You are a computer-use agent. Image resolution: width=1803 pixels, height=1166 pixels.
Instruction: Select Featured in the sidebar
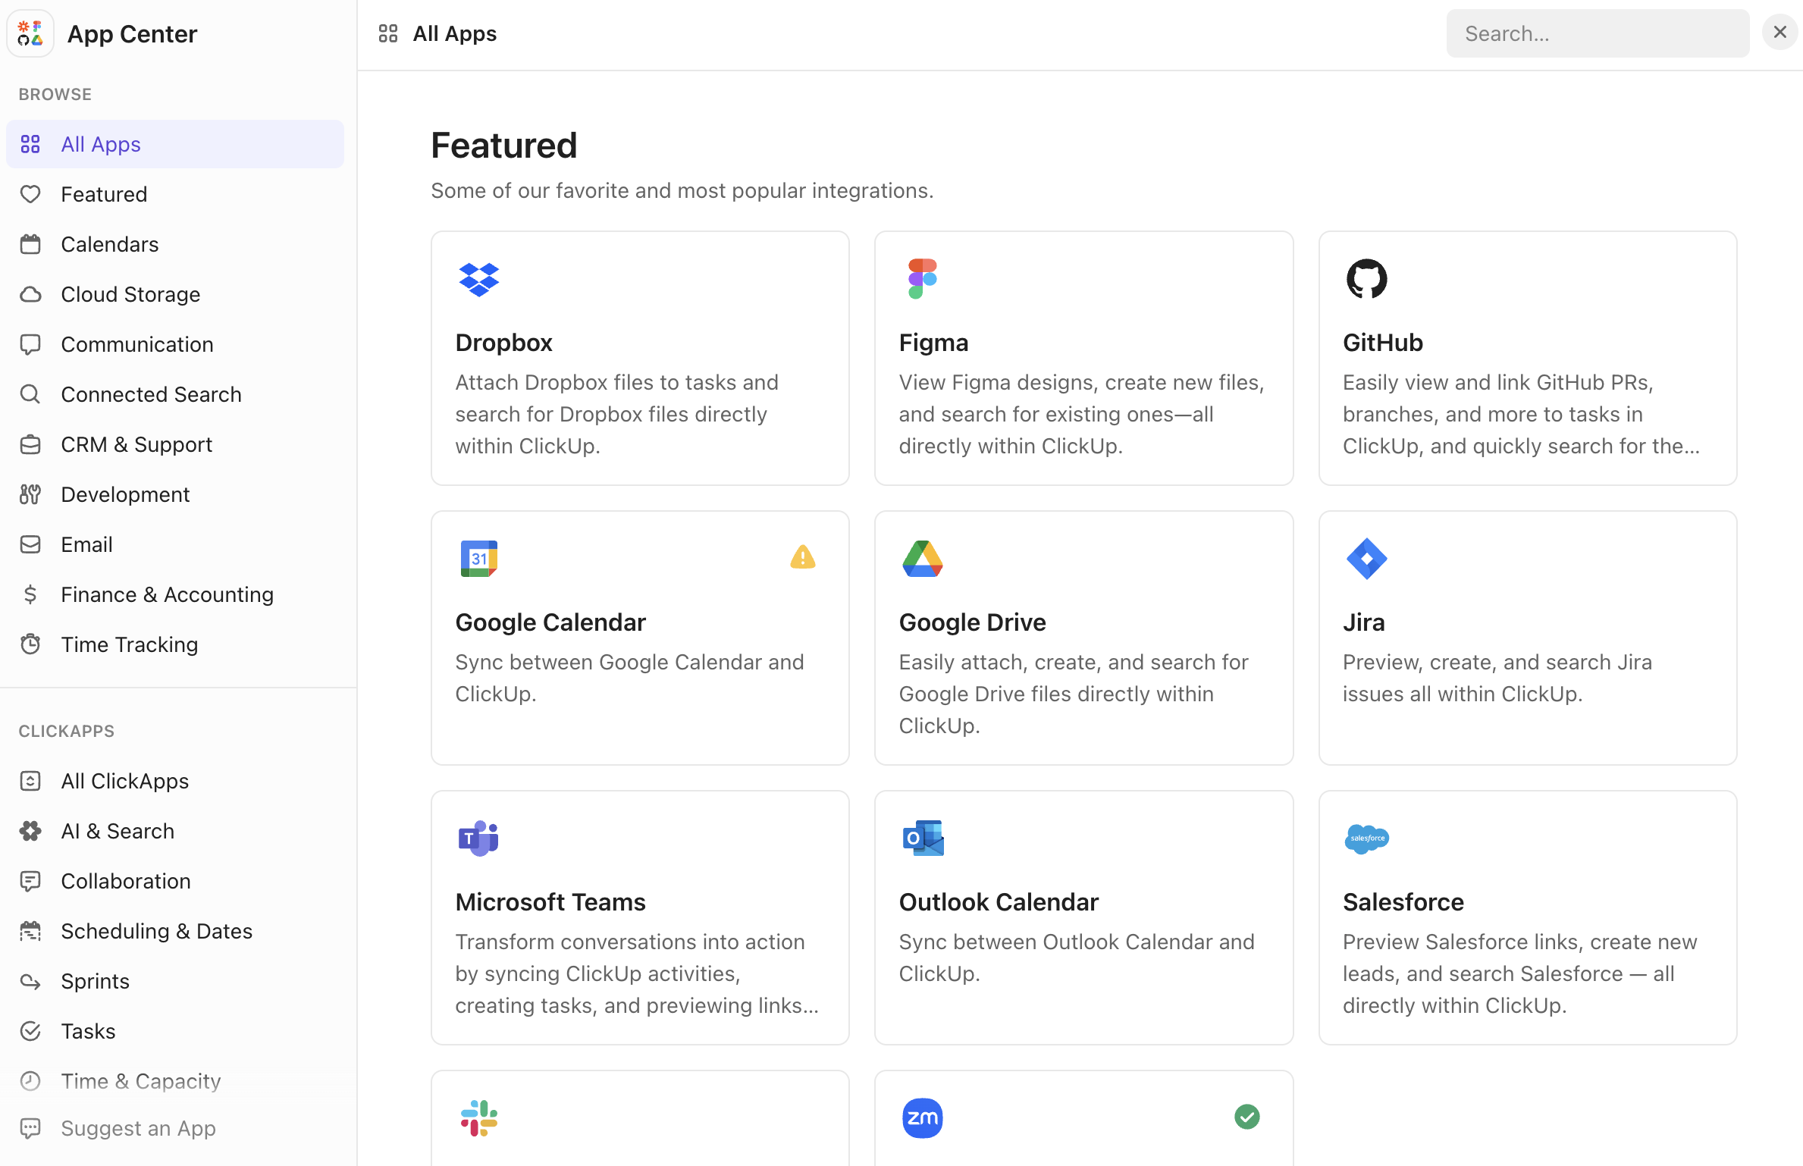click(104, 193)
